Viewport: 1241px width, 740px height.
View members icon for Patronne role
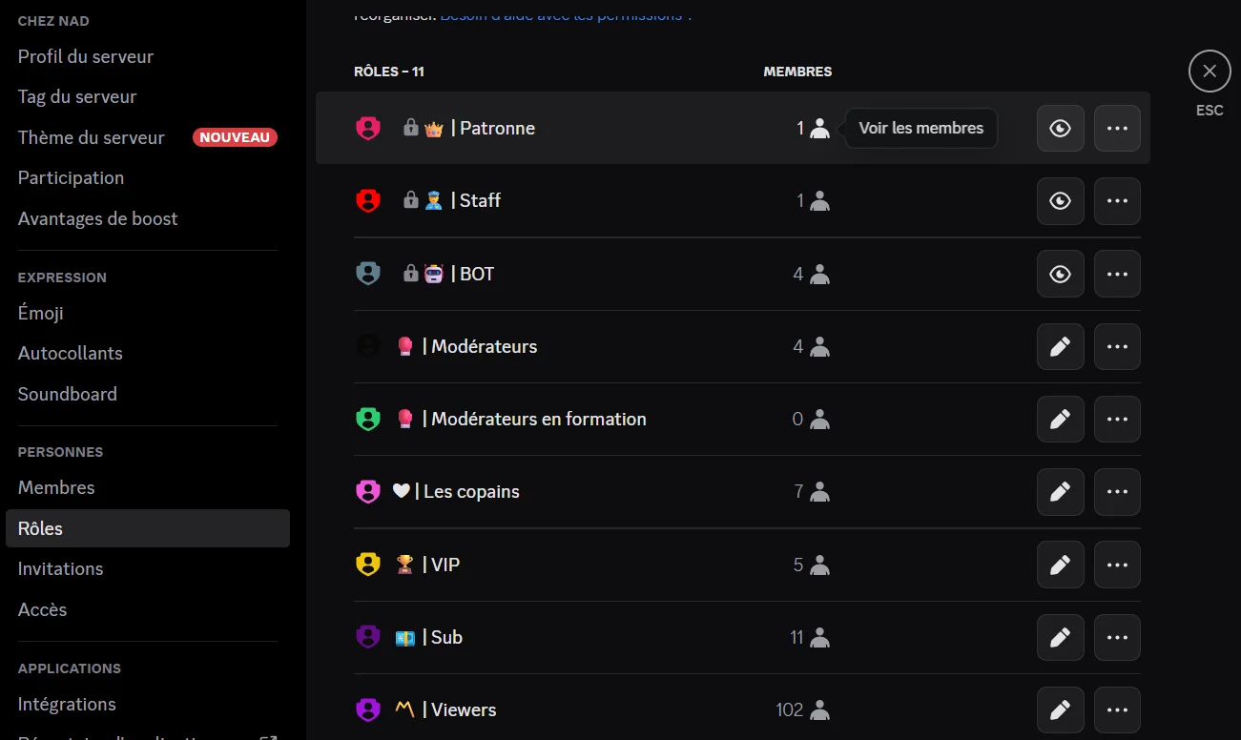[x=819, y=128]
